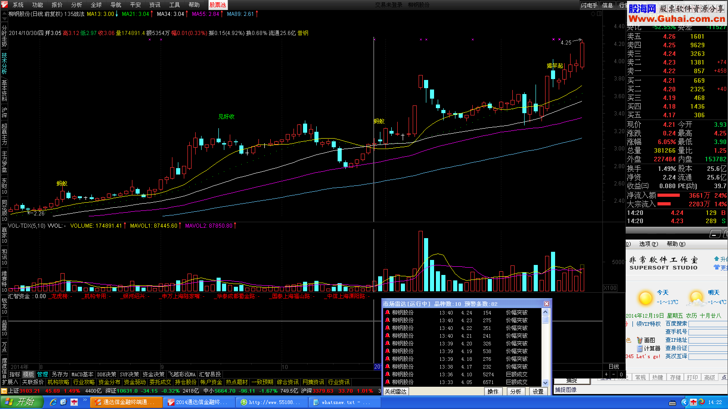Viewport: 728px width, 409px height.
Task: Open 关联报价 tab
Action: [33, 382]
